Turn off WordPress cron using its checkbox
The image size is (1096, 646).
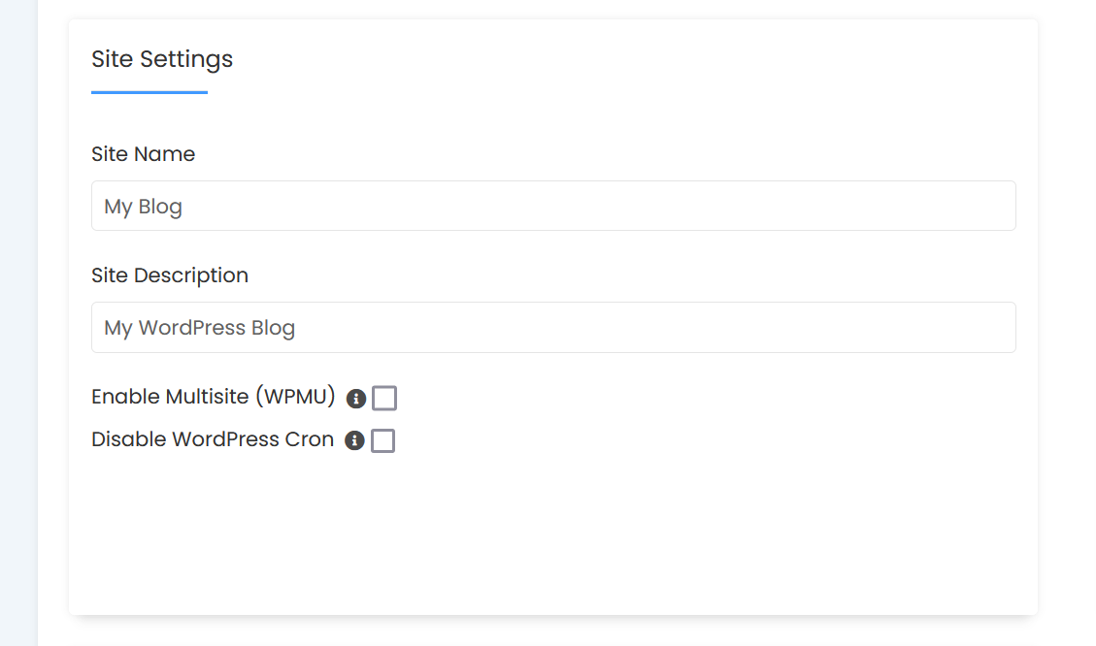(x=383, y=440)
